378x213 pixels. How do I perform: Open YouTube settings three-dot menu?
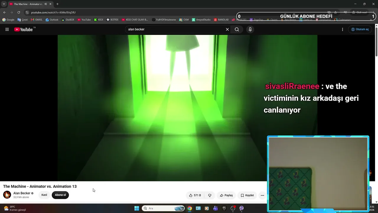coord(343,29)
